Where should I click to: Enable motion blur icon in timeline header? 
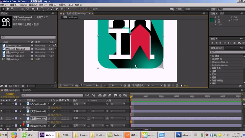(x=109, y=95)
